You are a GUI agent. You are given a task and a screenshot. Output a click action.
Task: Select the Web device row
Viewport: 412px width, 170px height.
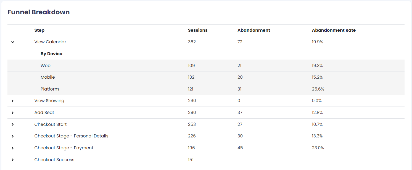[x=46, y=66]
